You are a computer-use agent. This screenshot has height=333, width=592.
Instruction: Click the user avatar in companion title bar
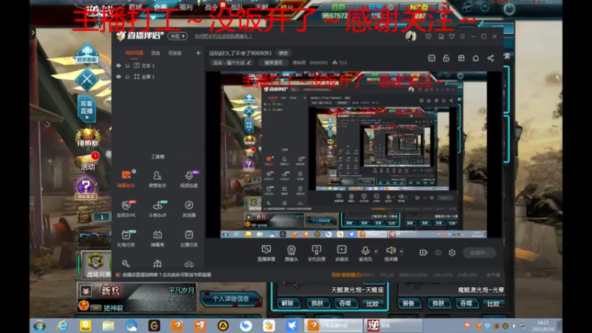tap(411, 36)
